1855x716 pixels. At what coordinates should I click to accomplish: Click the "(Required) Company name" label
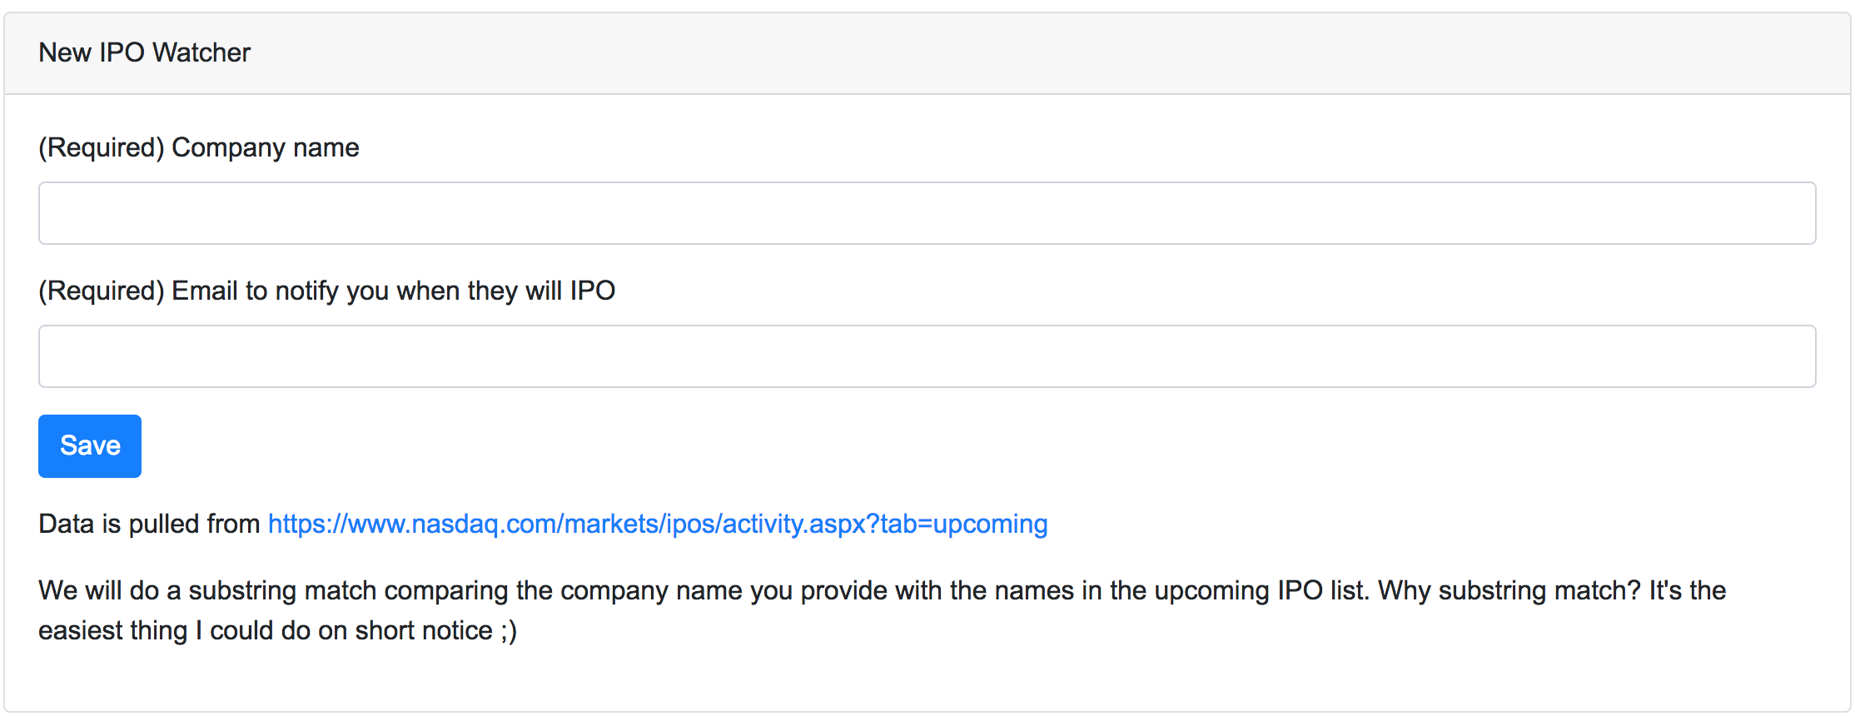198,147
